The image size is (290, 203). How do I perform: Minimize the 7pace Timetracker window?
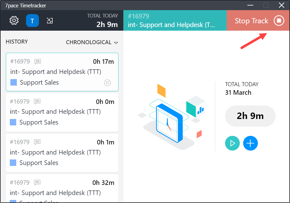[x=250, y=5]
